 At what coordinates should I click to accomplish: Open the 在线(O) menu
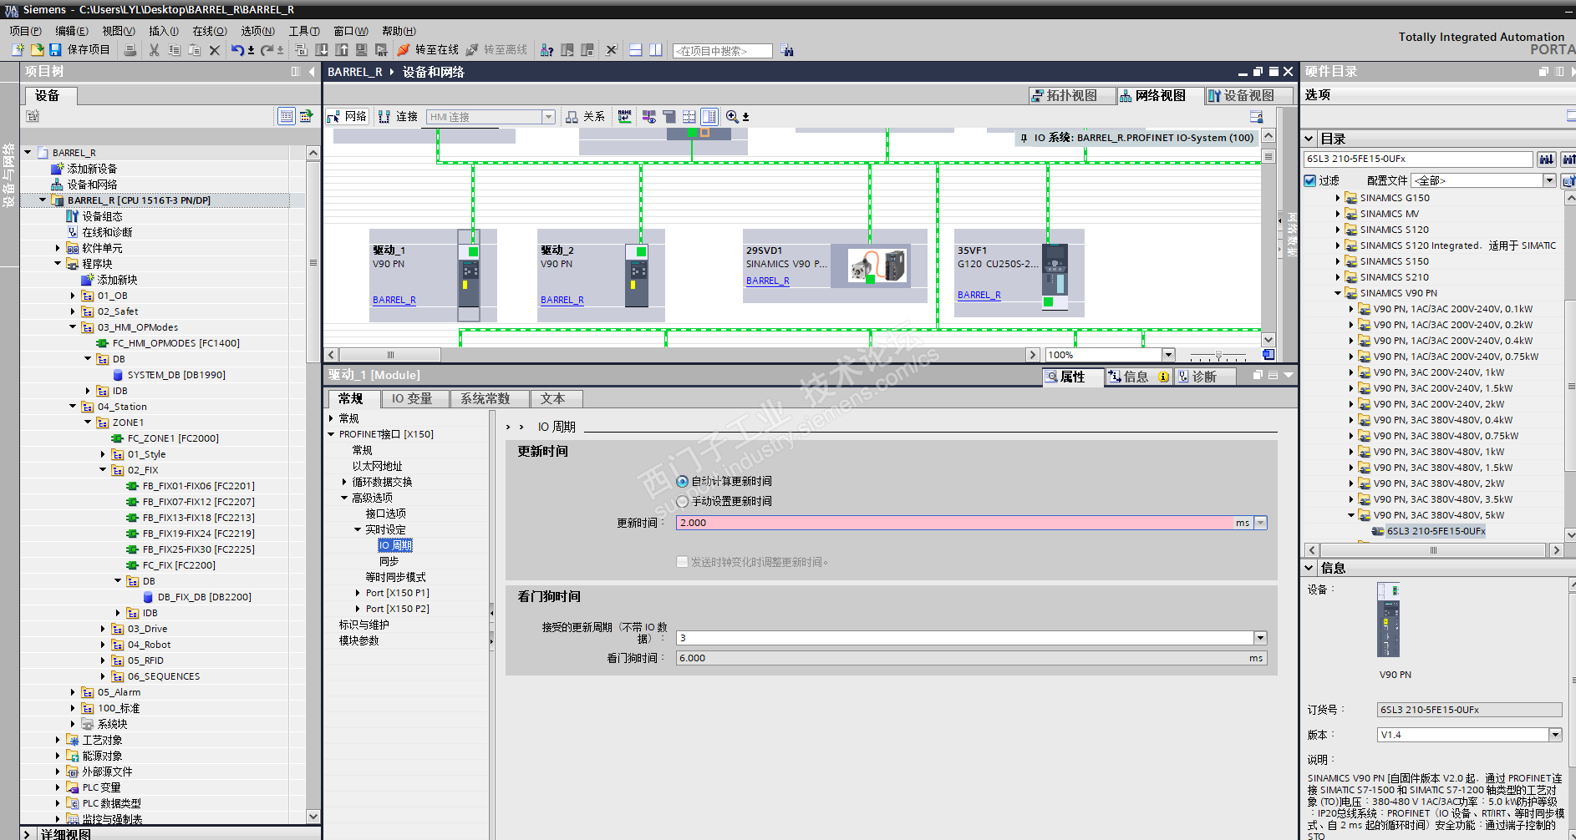click(x=210, y=31)
